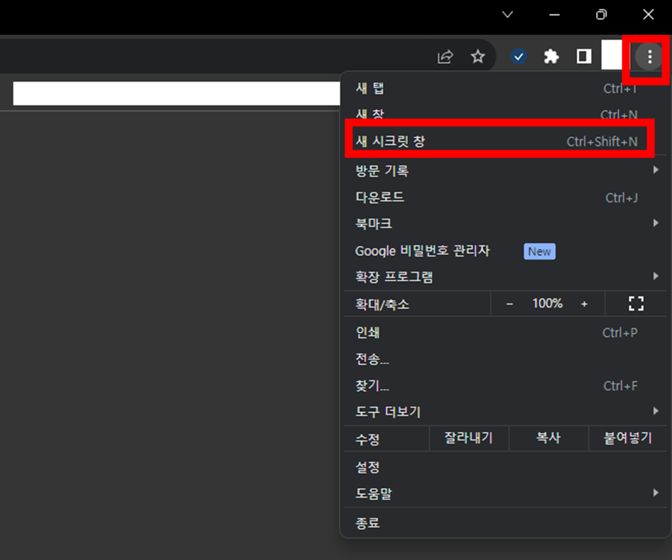Open the extensions puzzle piece icon

point(551,56)
